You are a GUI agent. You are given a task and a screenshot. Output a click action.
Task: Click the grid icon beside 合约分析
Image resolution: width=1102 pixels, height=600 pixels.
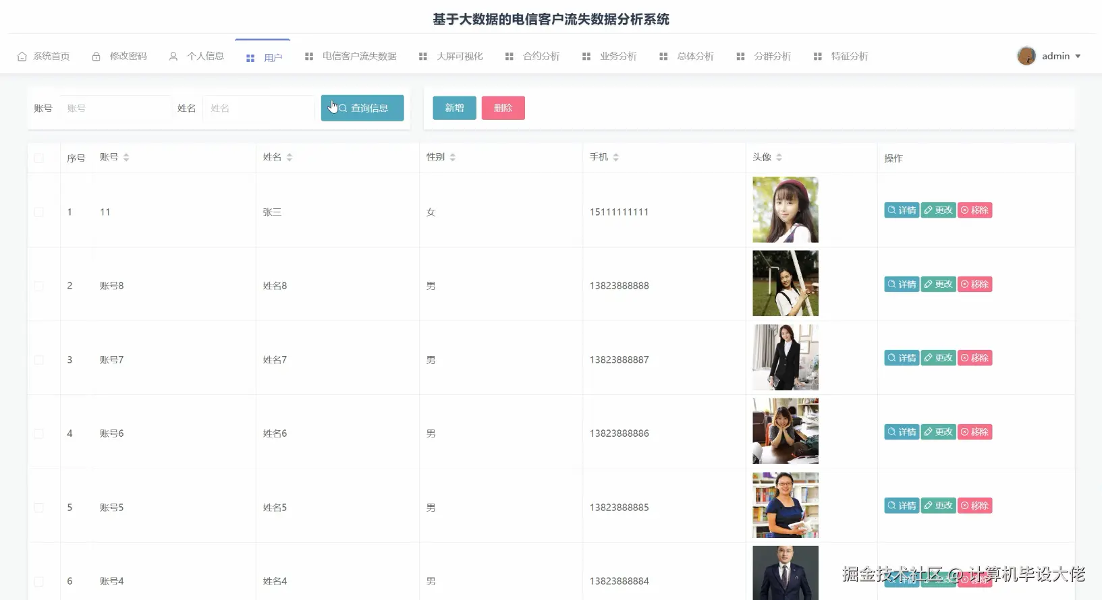[x=509, y=57]
